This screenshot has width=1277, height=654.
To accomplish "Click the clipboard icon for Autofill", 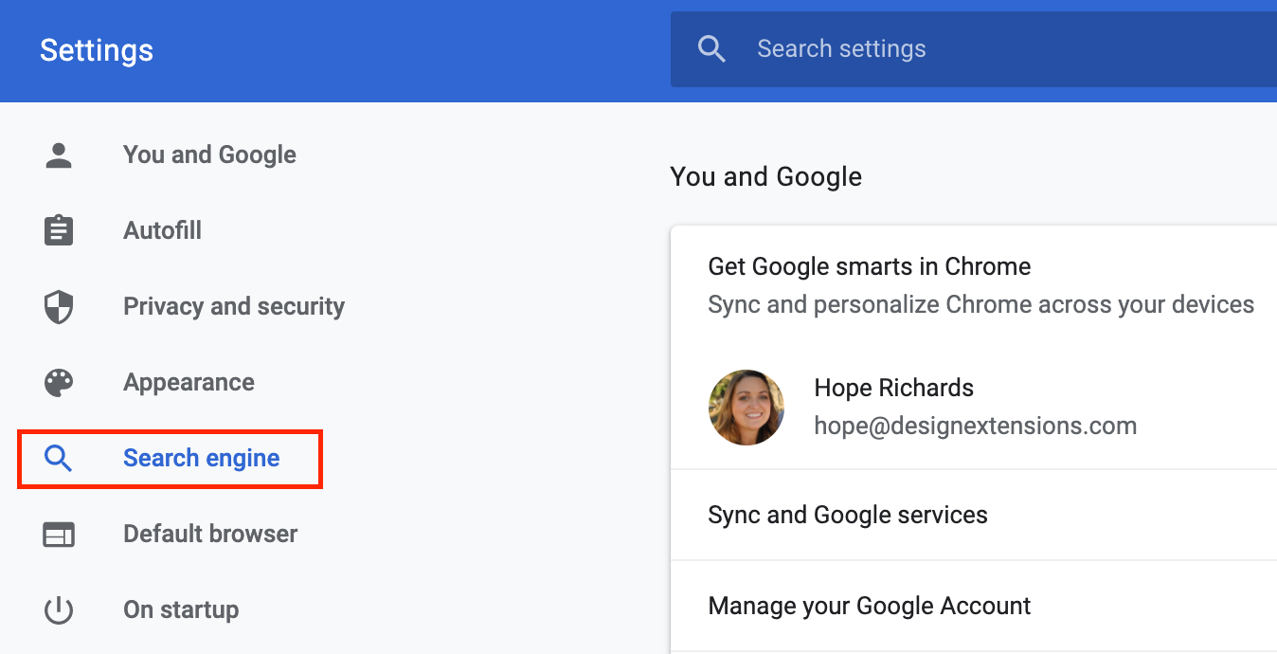I will (59, 230).
